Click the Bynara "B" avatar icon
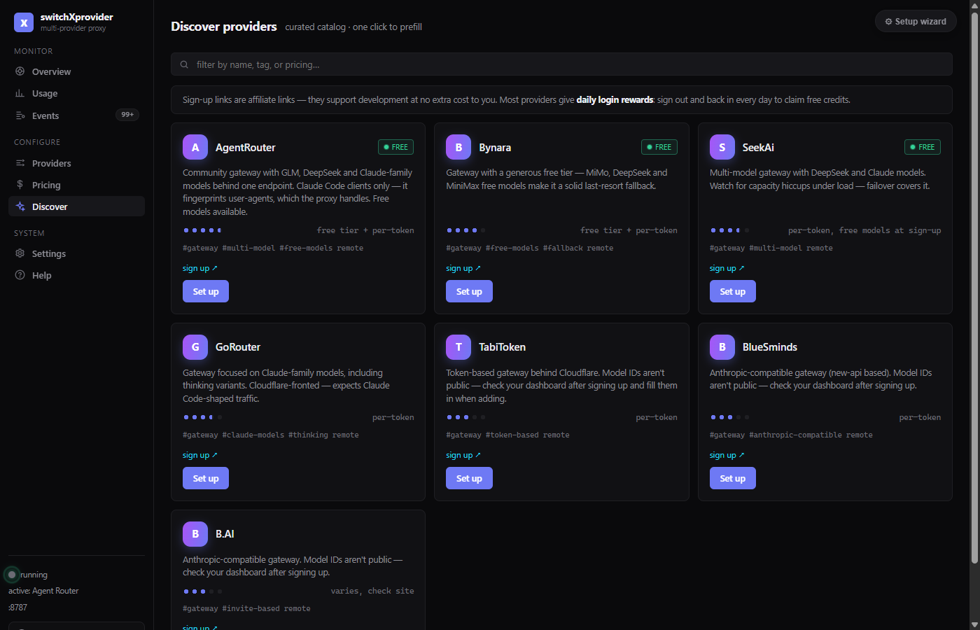 [x=458, y=147]
